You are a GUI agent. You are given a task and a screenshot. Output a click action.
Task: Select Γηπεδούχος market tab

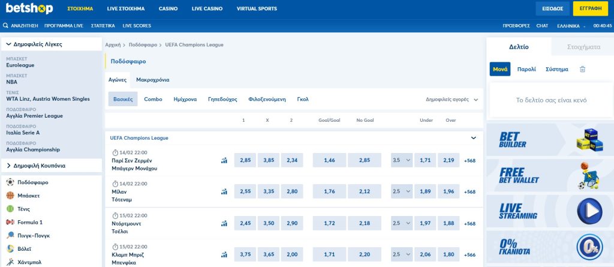[x=222, y=99]
